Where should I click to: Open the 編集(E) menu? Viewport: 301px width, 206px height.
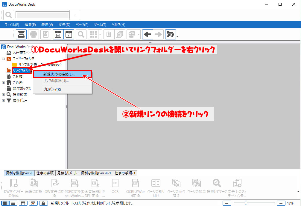pyautogui.click(x=30, y=25)
